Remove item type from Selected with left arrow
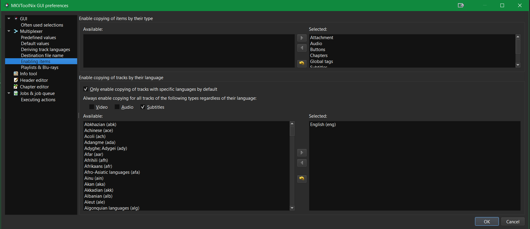Viewport: 530px width, 229px height. pyautogui.click(x=302, y=48)
